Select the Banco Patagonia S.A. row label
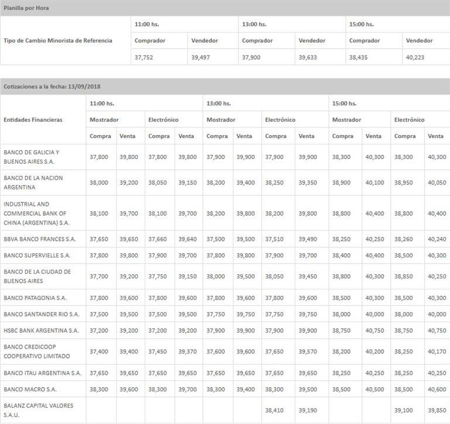450x424 pixels. (x=35, y=298)
